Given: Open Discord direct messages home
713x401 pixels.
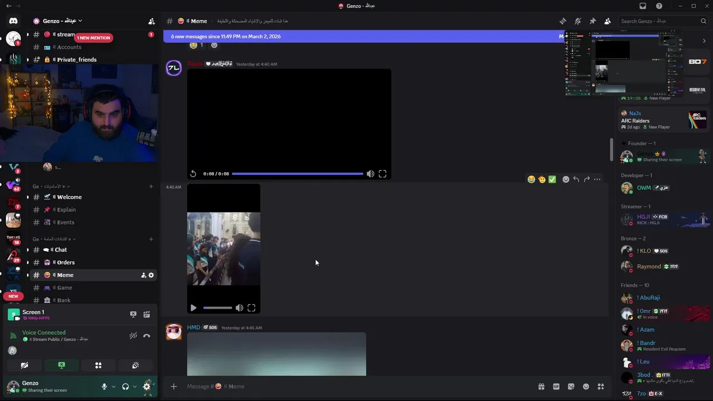Looking at the screenshot, I should tap(13, 21).
